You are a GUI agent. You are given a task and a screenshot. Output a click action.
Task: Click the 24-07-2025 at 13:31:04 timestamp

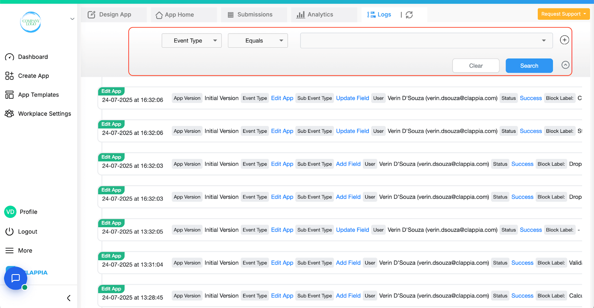pyautogui.click(x=133, y=265)
